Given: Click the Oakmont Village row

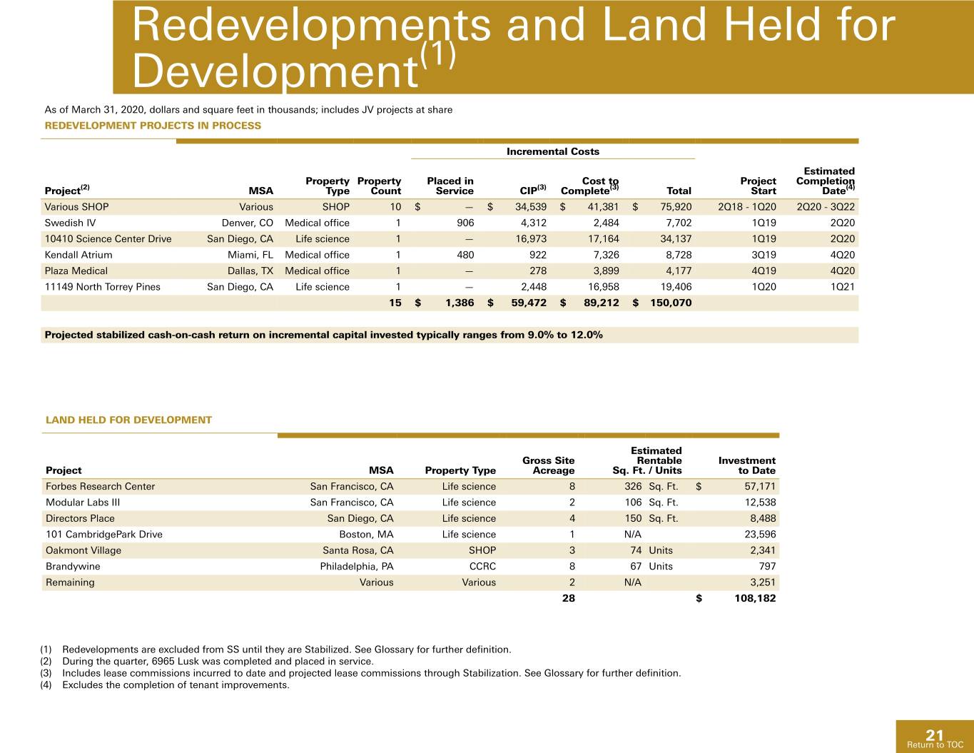Looking at the screenshot, I should tap(410, 551).
